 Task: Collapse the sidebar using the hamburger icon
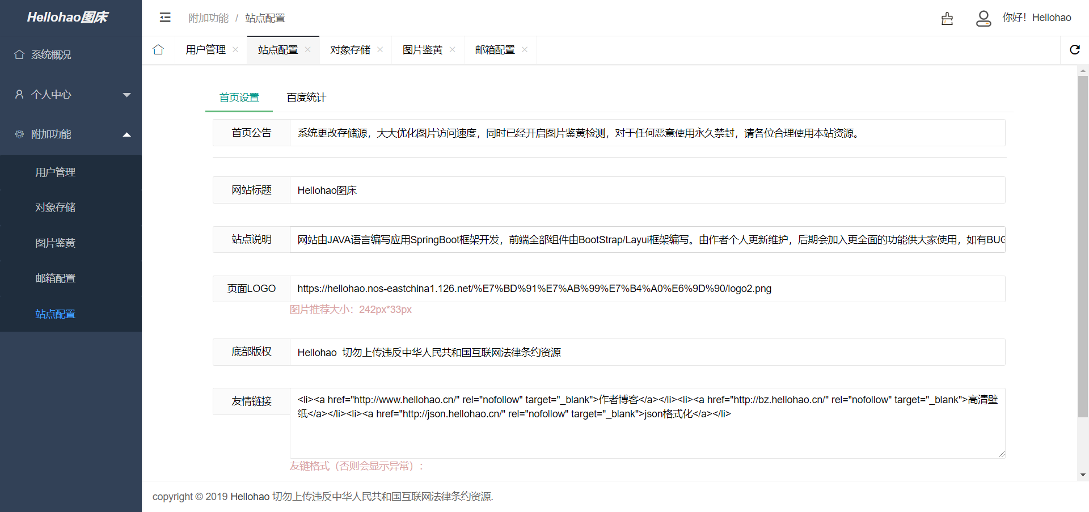click(165, 18)
